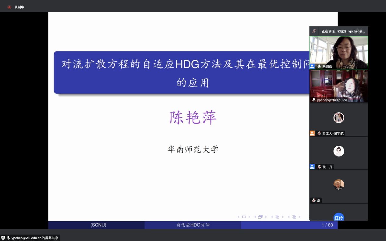
Task: Click the 红伶 blue avatar circle
Action: (x=338, y=217)
